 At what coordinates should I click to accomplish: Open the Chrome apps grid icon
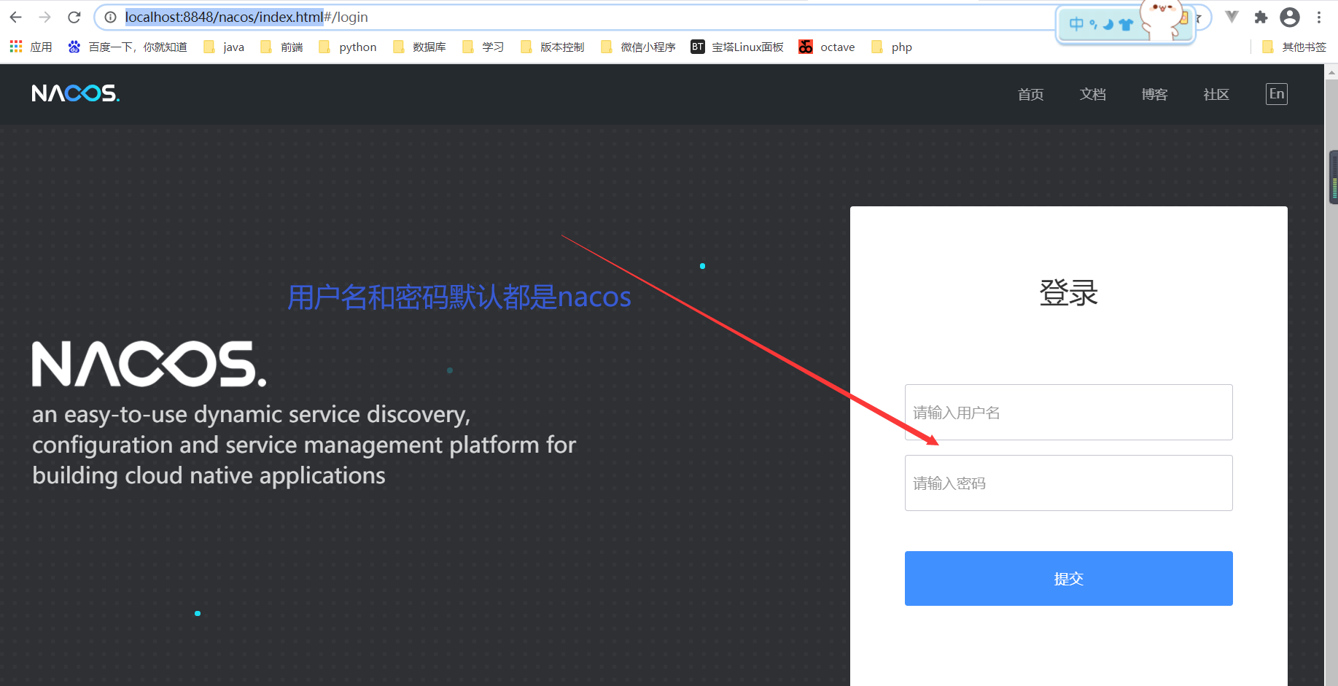click(16, 47)
